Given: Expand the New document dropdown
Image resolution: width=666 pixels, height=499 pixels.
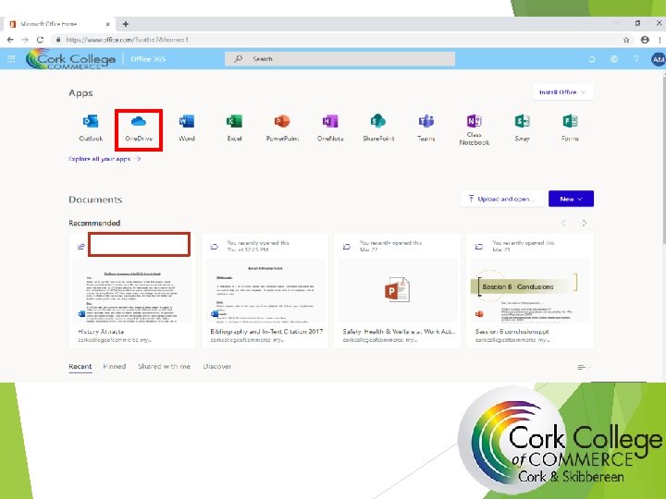Looking at the screenshot, I should tap(571, 199).
